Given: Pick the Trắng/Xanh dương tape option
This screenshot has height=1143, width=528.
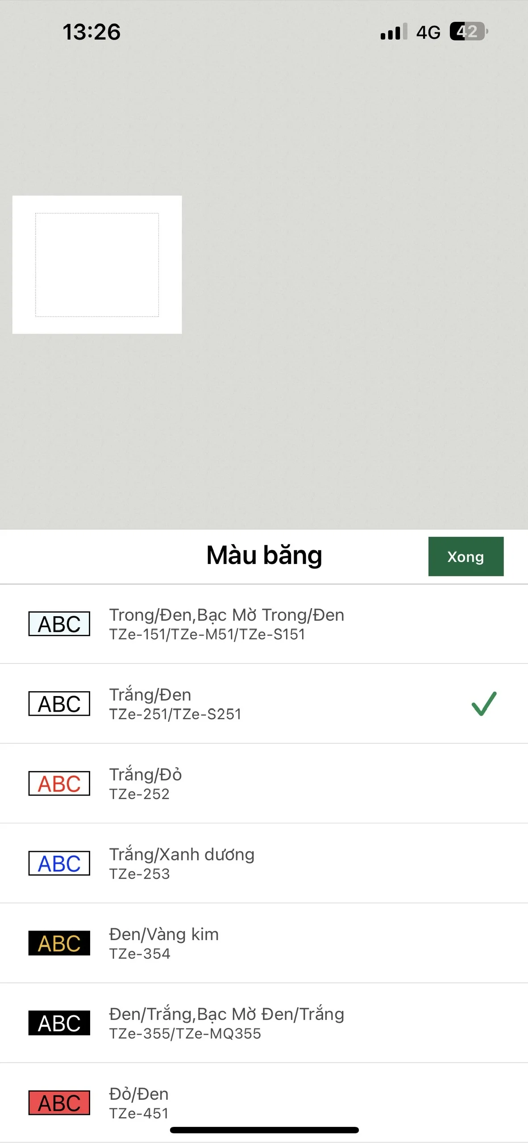Looking at the screenshot, I should tap(182, 864).
